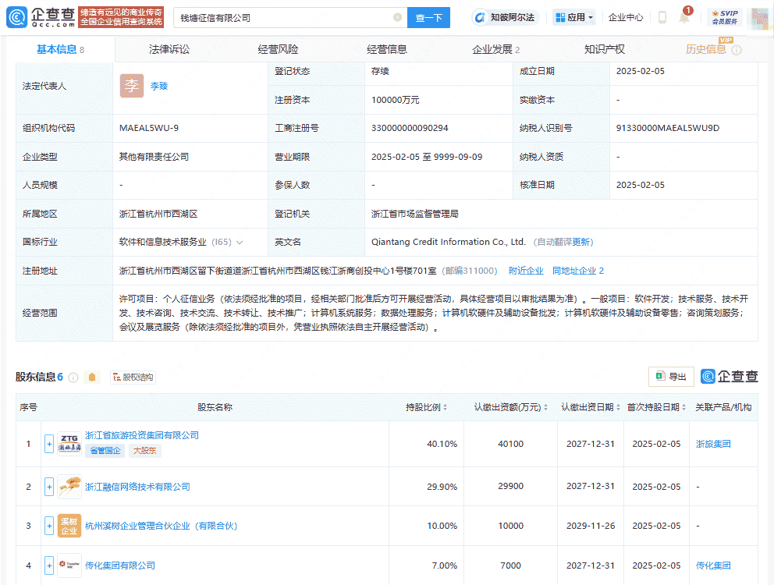Click the QR code thumbnail in top right corner
Image resolution: width=774 pixels, height=585 pixels.
pyautogui.click(x=758, y=17)
